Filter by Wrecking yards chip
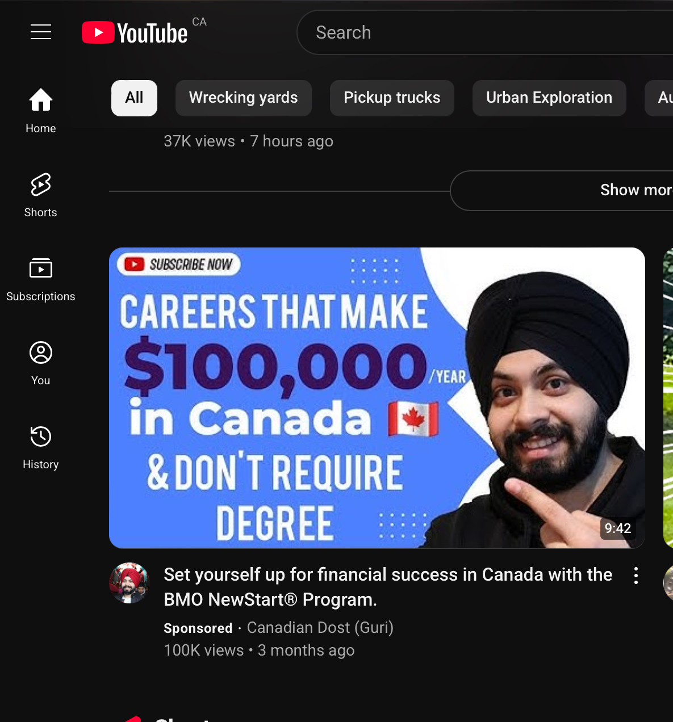The image size is (673, 722). coord(244,98)
